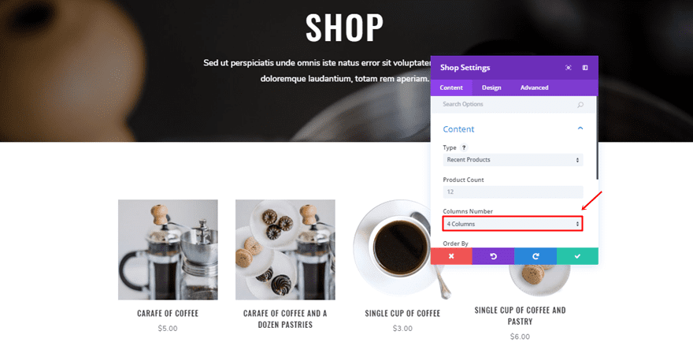The width and height of the screenshot is (693, 346).
Task: Open the Columns Number dropdown
Action: coord(513,224)
